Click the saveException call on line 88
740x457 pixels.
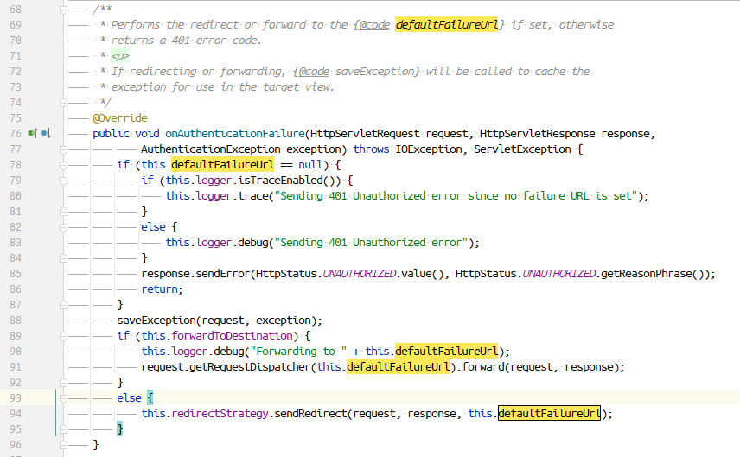click(x=156, y=321)
